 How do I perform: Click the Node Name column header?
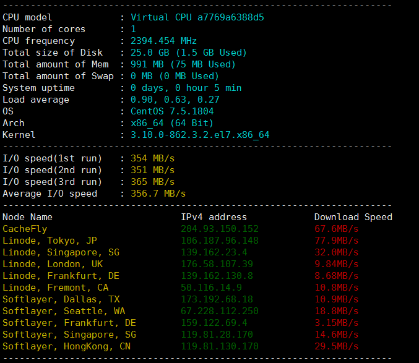click(x=28, y=217)
